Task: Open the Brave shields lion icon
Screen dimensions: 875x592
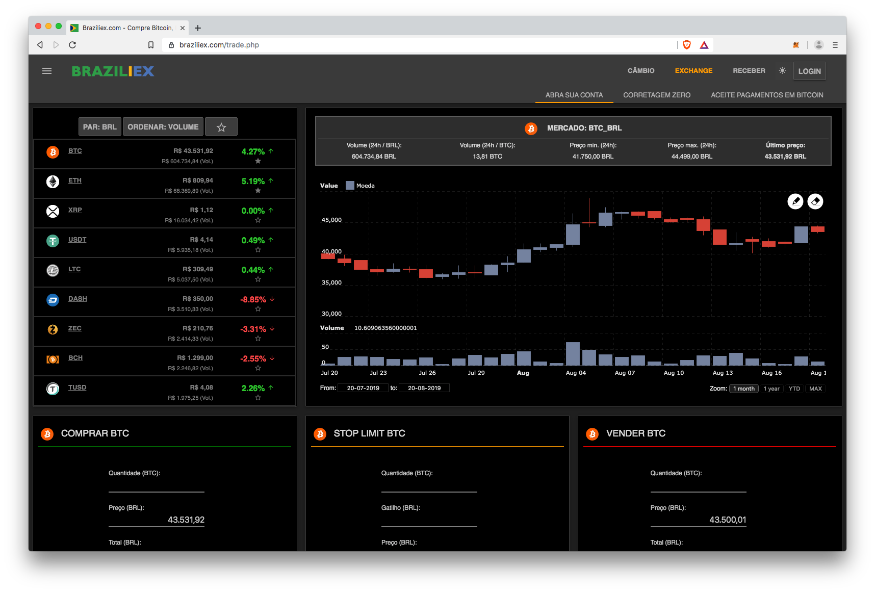Action: (687, 45)
